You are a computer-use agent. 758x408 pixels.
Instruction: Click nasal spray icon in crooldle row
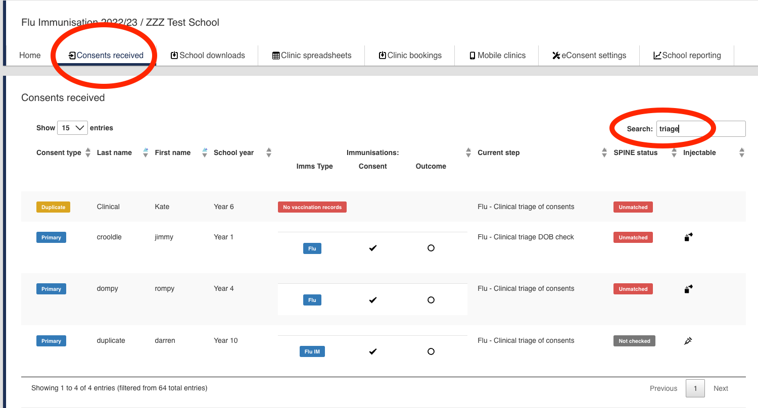tap(688, 237)
